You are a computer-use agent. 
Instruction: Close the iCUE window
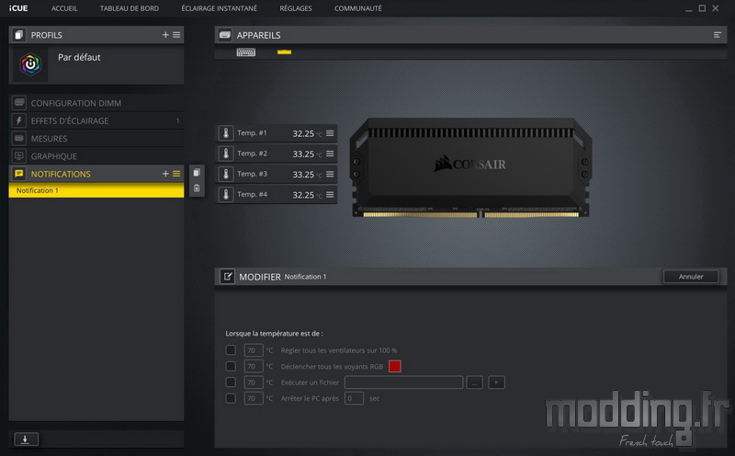click(x=716, y=8)
